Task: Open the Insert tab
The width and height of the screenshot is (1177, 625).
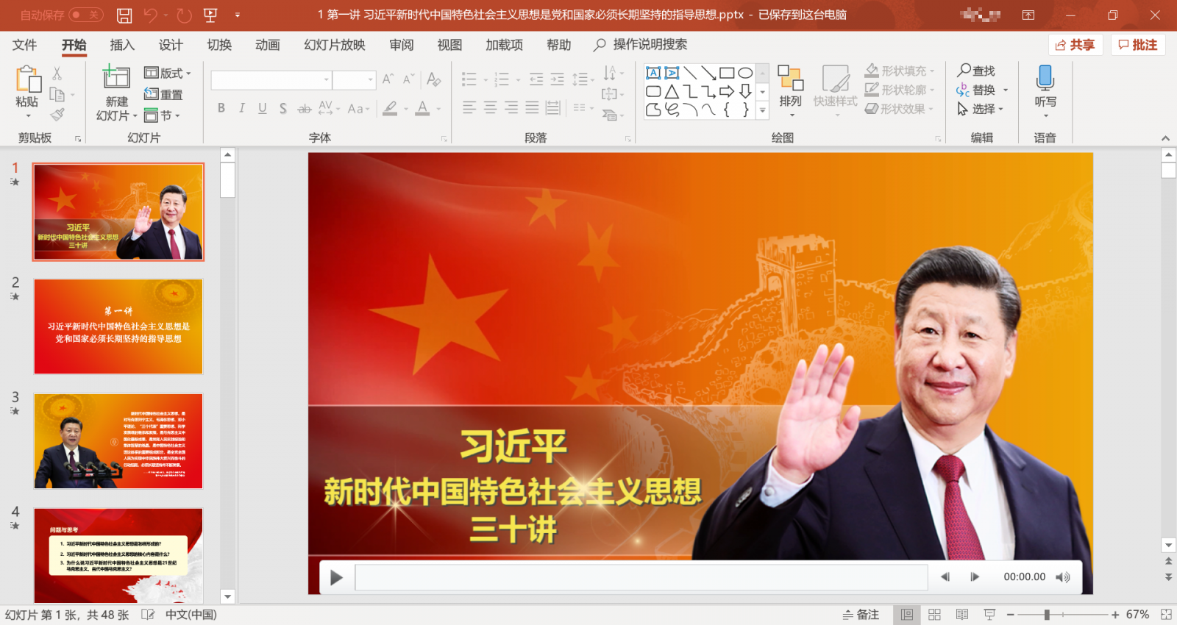Action: (122, 45)
